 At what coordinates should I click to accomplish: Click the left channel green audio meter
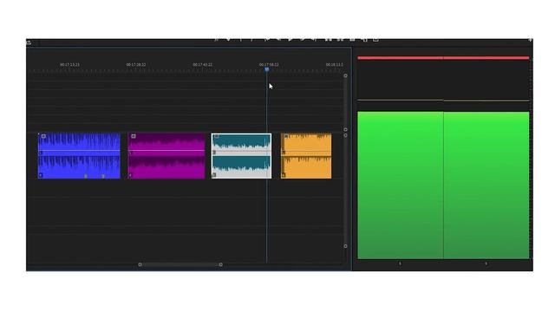[401, 185]
